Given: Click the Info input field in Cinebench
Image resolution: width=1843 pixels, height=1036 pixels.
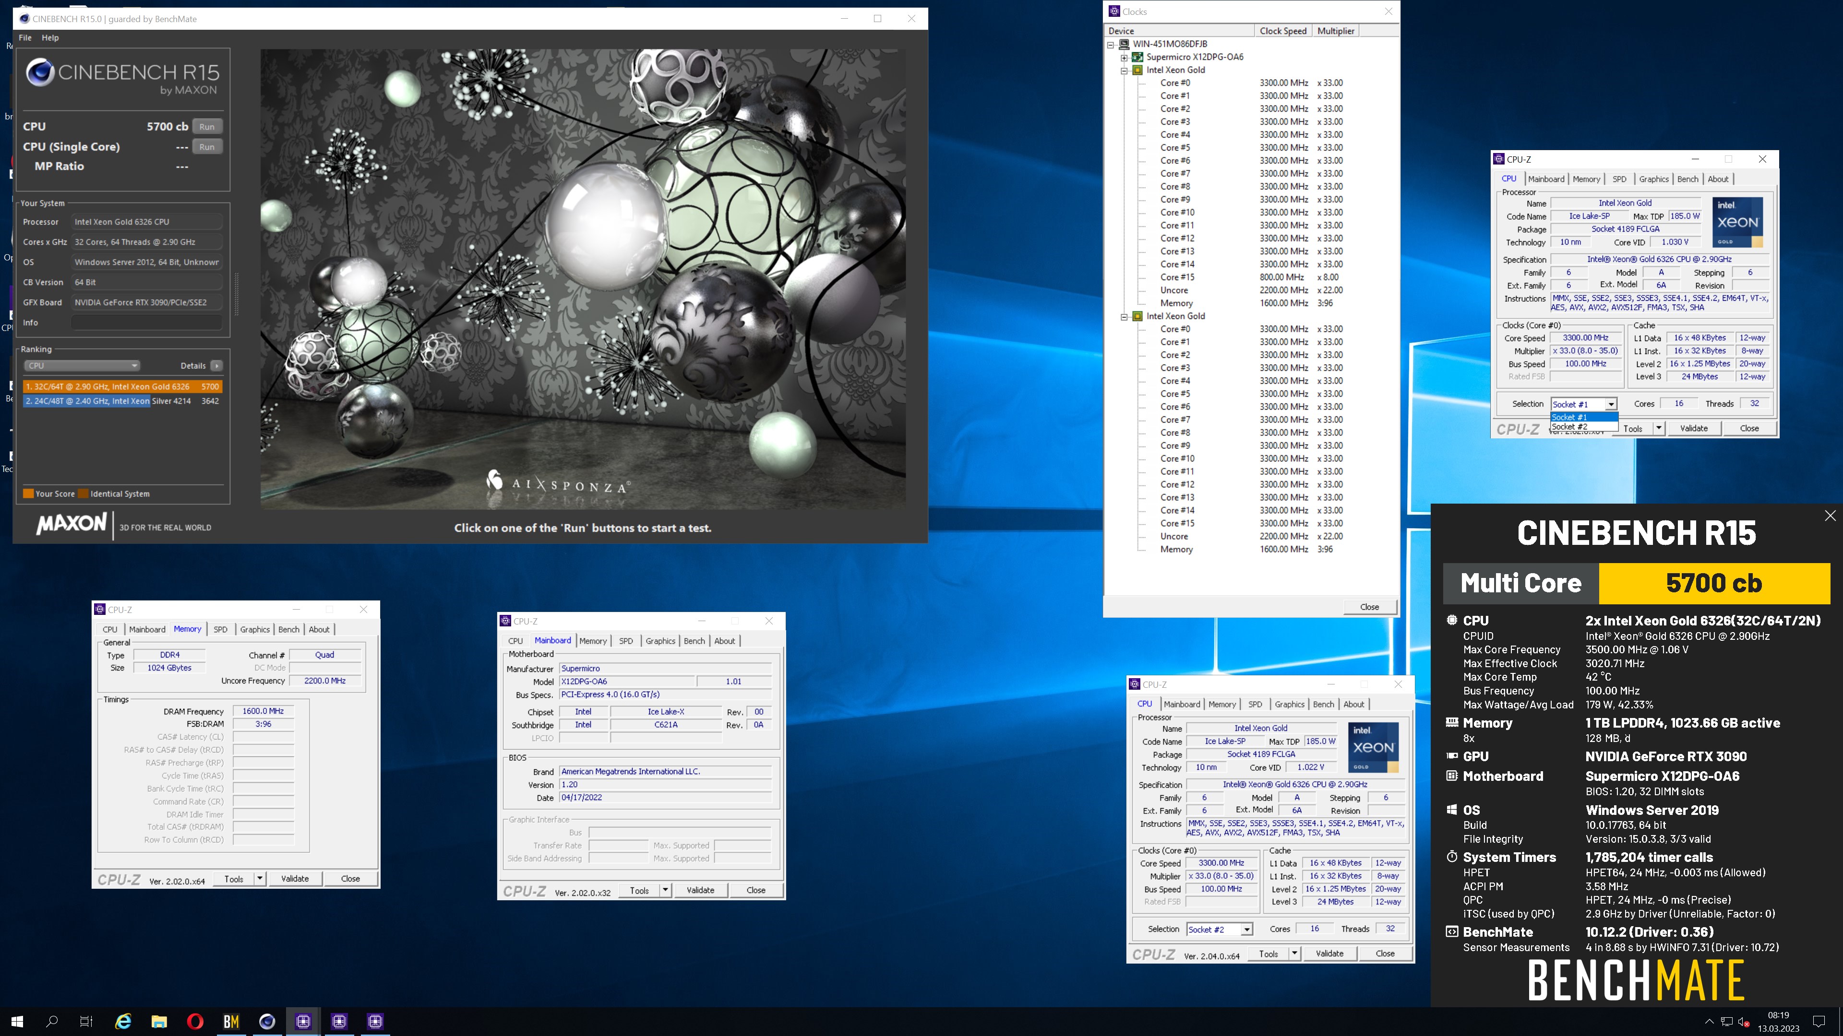Looking at the screenshot, I should (x=147, y=322).
